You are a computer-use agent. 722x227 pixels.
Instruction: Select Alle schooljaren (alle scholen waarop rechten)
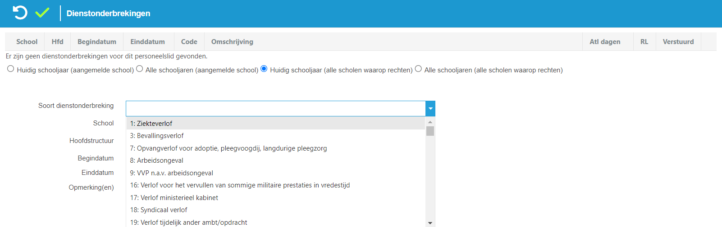click(419, 69)
